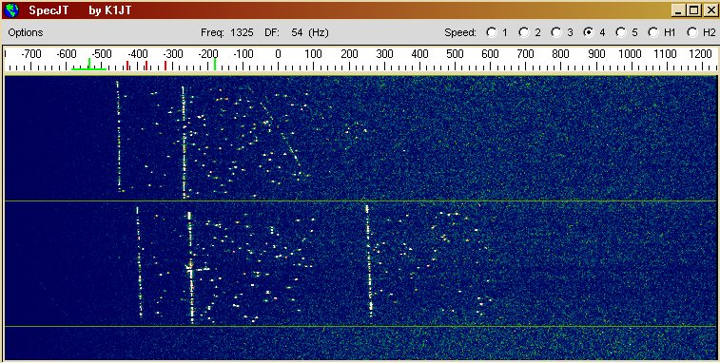The height and width of the screenshot is (363, 720).
Task: Click the red tick near -300 Hz on scale
Action: pos(165,66)
